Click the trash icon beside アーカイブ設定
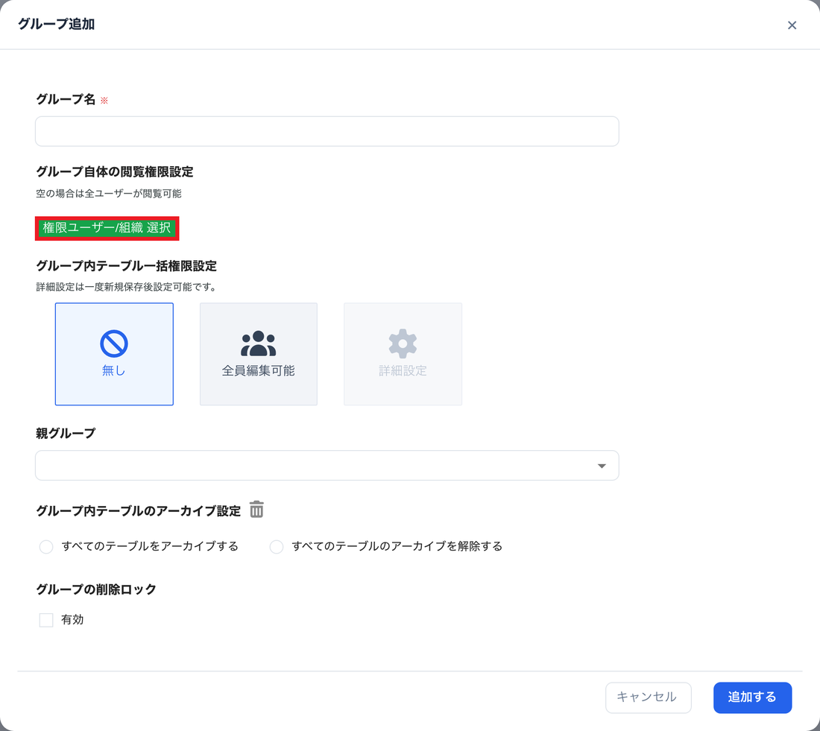This screenshot has height=731, width=820. (x=256, y=509)
